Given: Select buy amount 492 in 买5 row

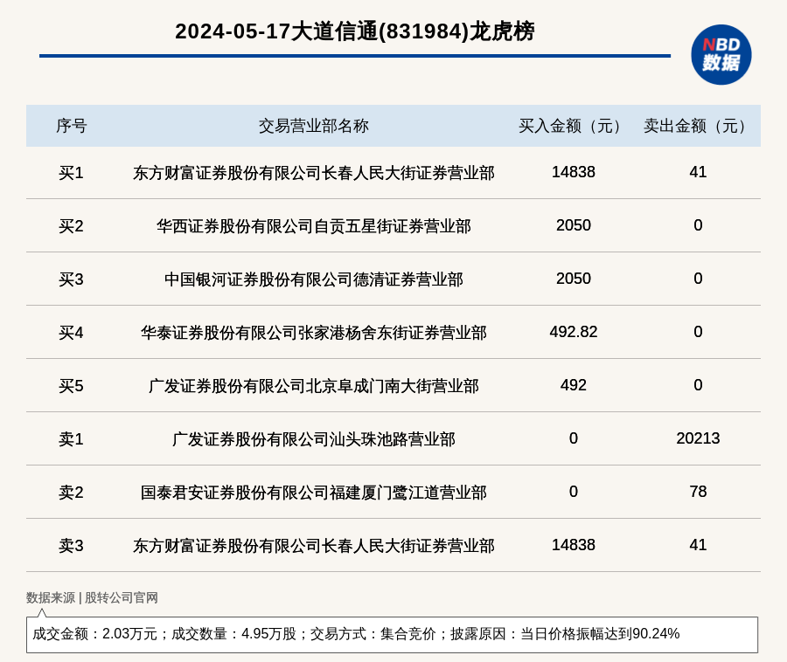Looking at the screenshot, I should (x=573, y=385).
